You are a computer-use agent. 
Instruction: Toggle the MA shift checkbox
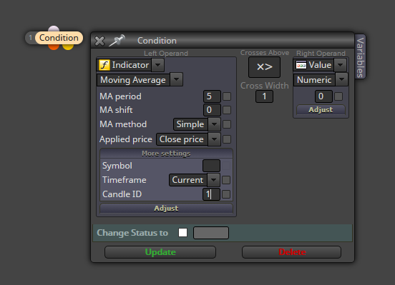(x=227, y=110)
